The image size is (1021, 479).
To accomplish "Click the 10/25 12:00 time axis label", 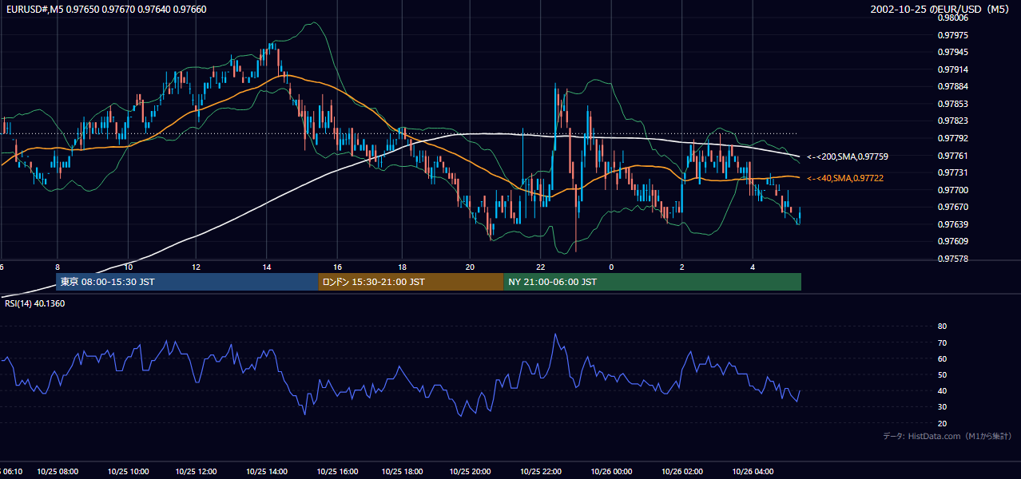I will click(197, 472).
